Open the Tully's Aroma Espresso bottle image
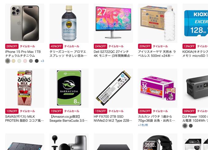The width and height of the screenshot is (208, 150). click(x=69, y=23)
